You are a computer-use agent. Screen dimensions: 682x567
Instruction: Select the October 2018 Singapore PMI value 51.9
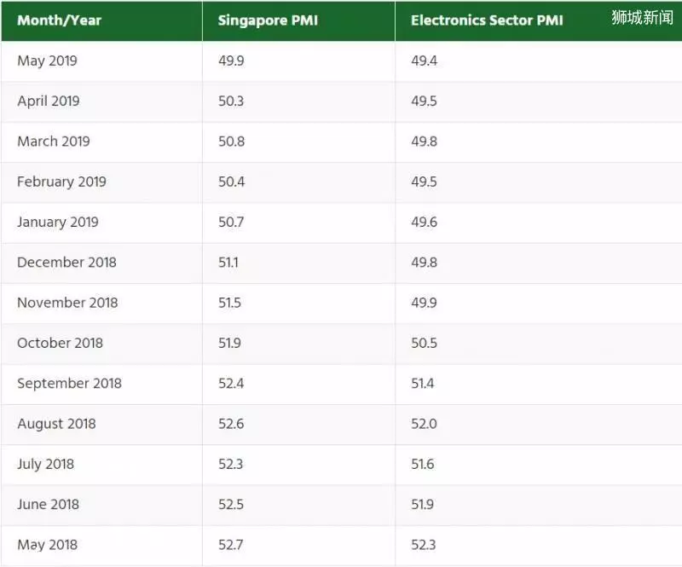[x=229, y=343]
